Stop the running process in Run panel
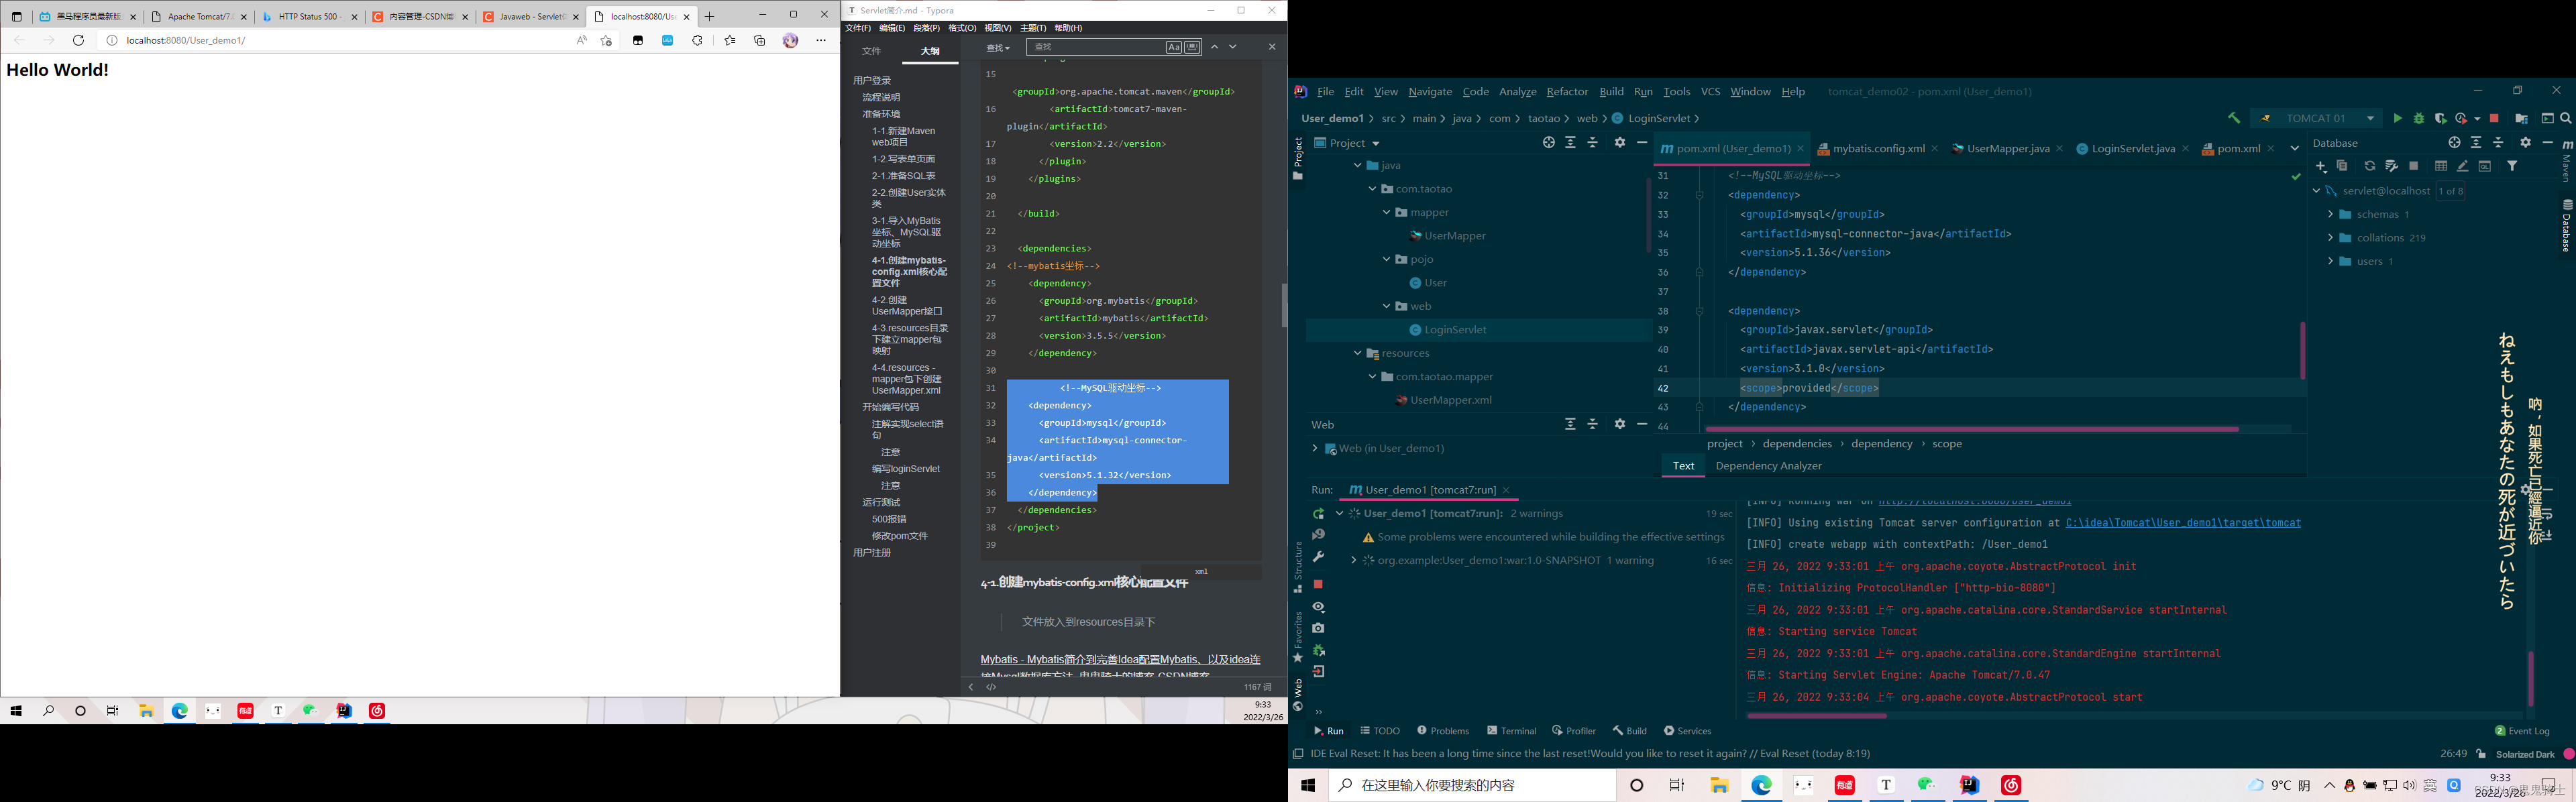 [x=1318, y=584]
